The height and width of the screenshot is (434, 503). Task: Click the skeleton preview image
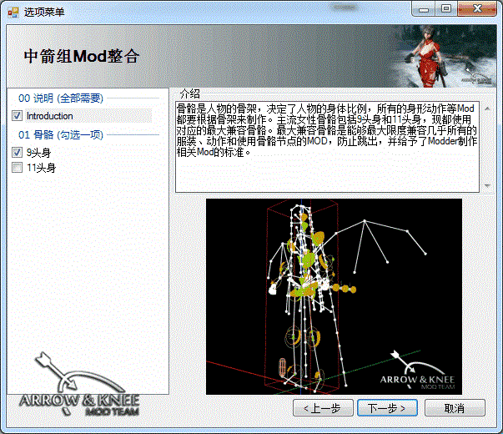[x=334, y=296]
